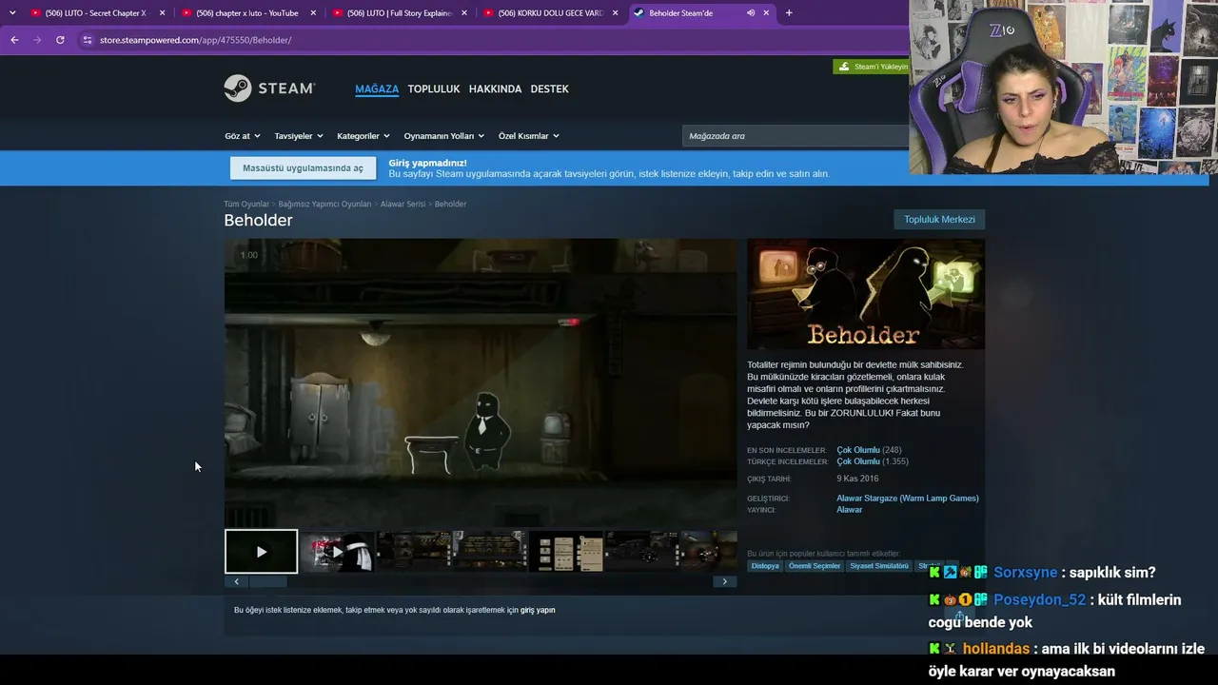The width and height of the screenshot is (1218, 685).
Task: Open developer 'Alawar Stargaze (Warm Lamp Games)' link
Action: tap(908, 499)
